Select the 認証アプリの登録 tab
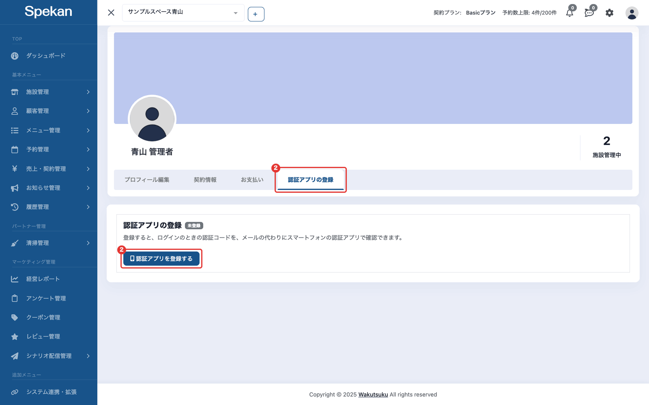 tap(311, 180)
